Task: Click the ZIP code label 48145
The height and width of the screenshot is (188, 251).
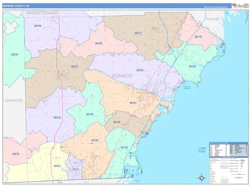Action: pyautogui.click(x=116, y=122)
